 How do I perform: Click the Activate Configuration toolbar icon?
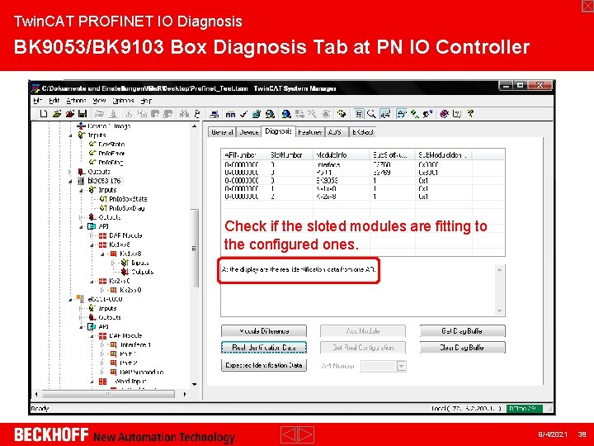click(x=257, y=114)
